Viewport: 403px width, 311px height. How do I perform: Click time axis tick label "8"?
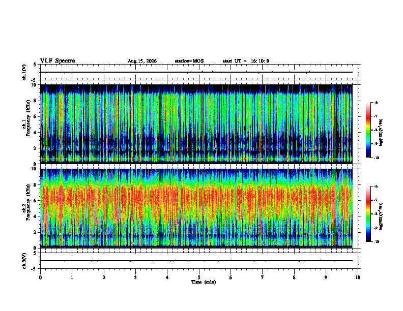click(294, 277)
